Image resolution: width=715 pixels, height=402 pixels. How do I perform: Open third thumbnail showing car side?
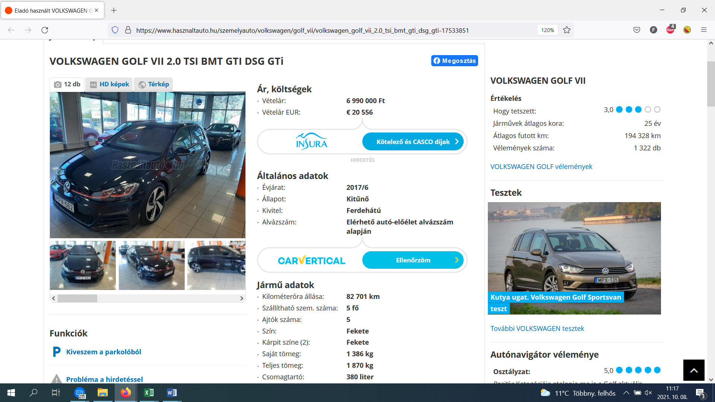tap(216, 265)
